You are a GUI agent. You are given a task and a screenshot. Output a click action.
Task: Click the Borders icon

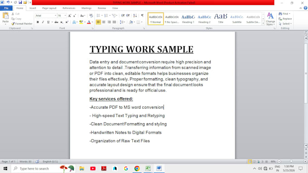[138, 22]
